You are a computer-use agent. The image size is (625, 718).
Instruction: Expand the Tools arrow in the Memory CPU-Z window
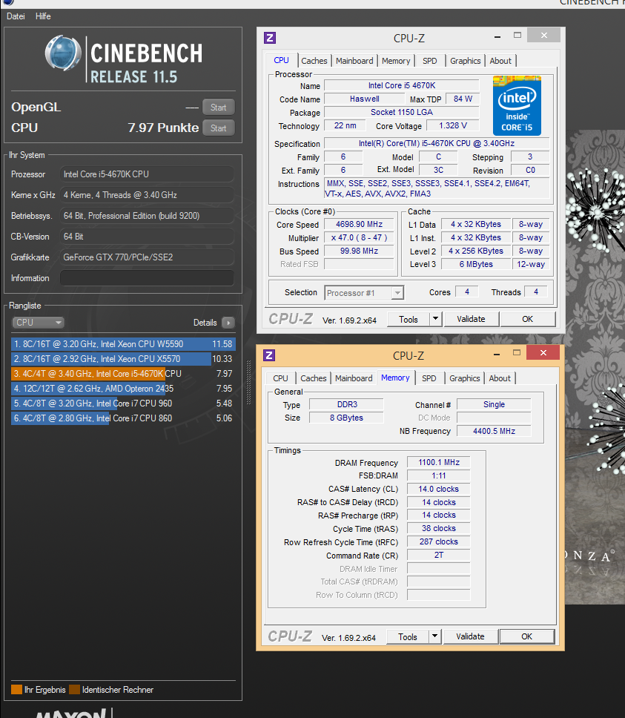[434, 636]
